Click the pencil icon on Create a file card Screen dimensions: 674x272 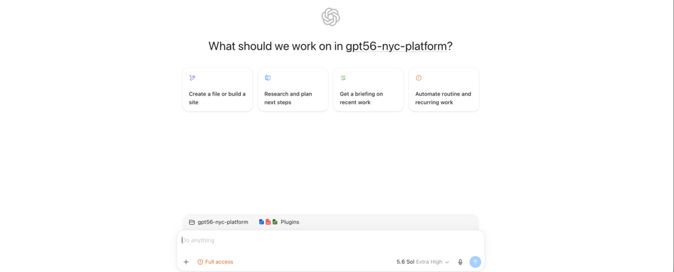point(192,78)
